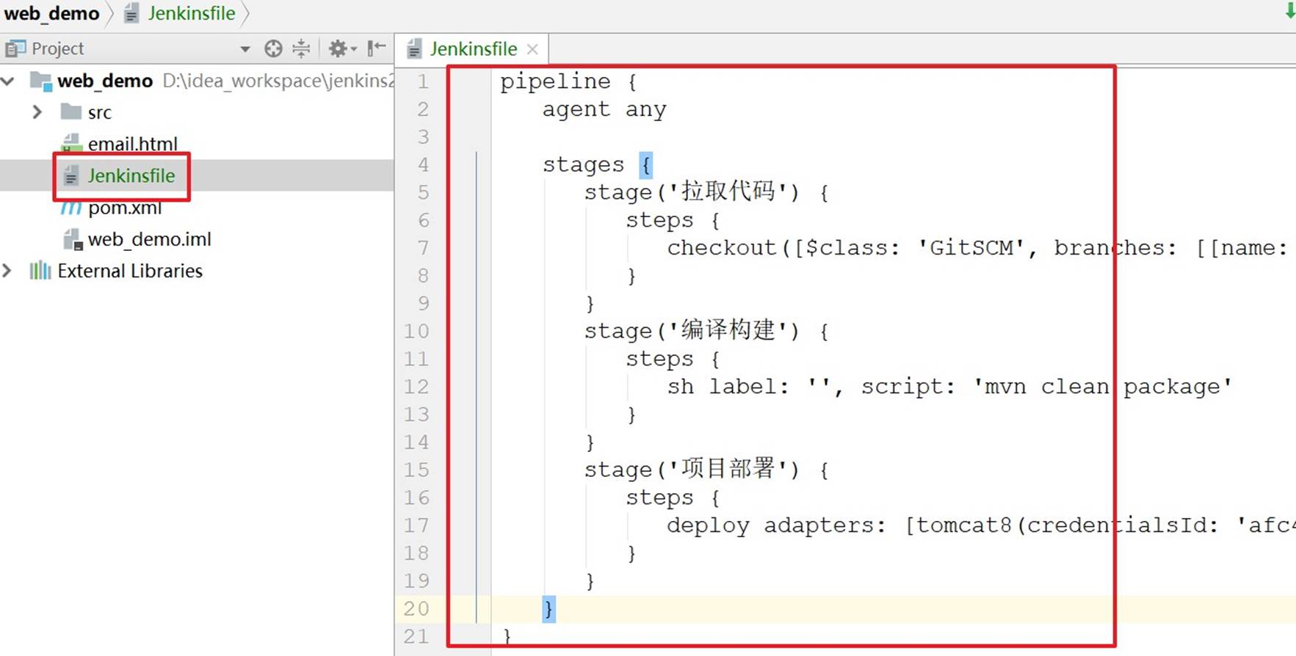
Task: Click the 'agent any' code line
Action: tap(604, 109)
